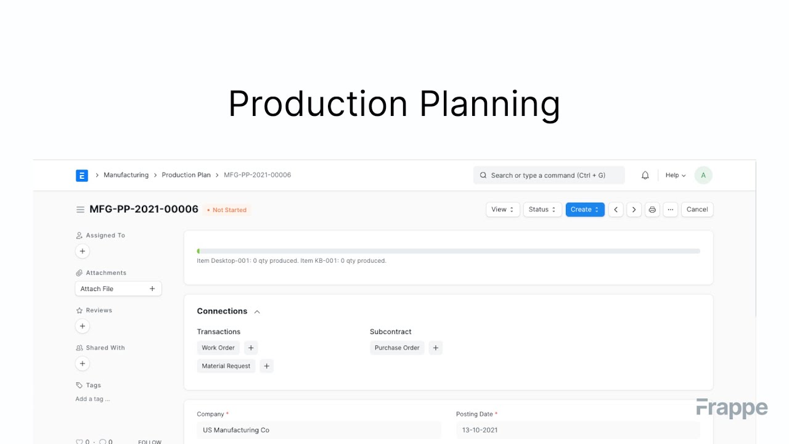Add a new Purchase Order
The image size is (789, 444).
(436, 348)
